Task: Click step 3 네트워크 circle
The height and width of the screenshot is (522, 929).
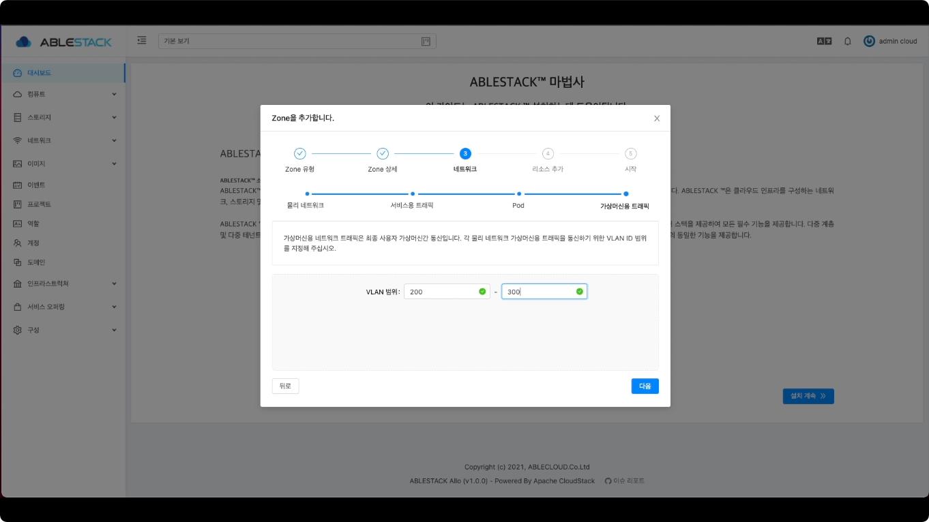Action: click(465, 154)
